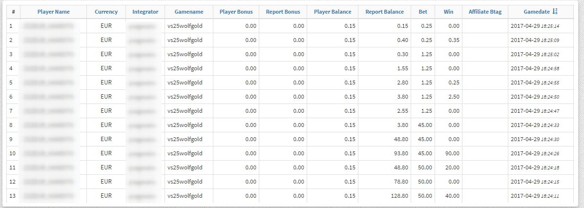Sort by Report Bonus header
584x208 pixels.
pyautogui.click(x=283, y=12)
